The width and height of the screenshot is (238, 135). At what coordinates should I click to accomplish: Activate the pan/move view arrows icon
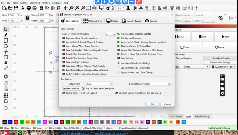[x=66, y=8]
